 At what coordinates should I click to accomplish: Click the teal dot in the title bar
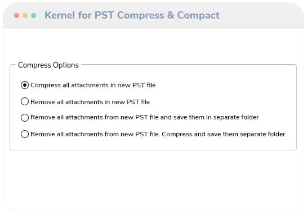(x=33, y=15)
